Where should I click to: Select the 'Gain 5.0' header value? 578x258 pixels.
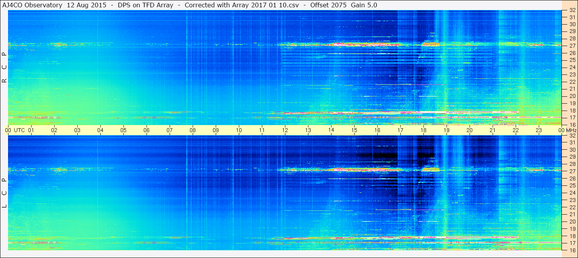[x=364, y=5]
